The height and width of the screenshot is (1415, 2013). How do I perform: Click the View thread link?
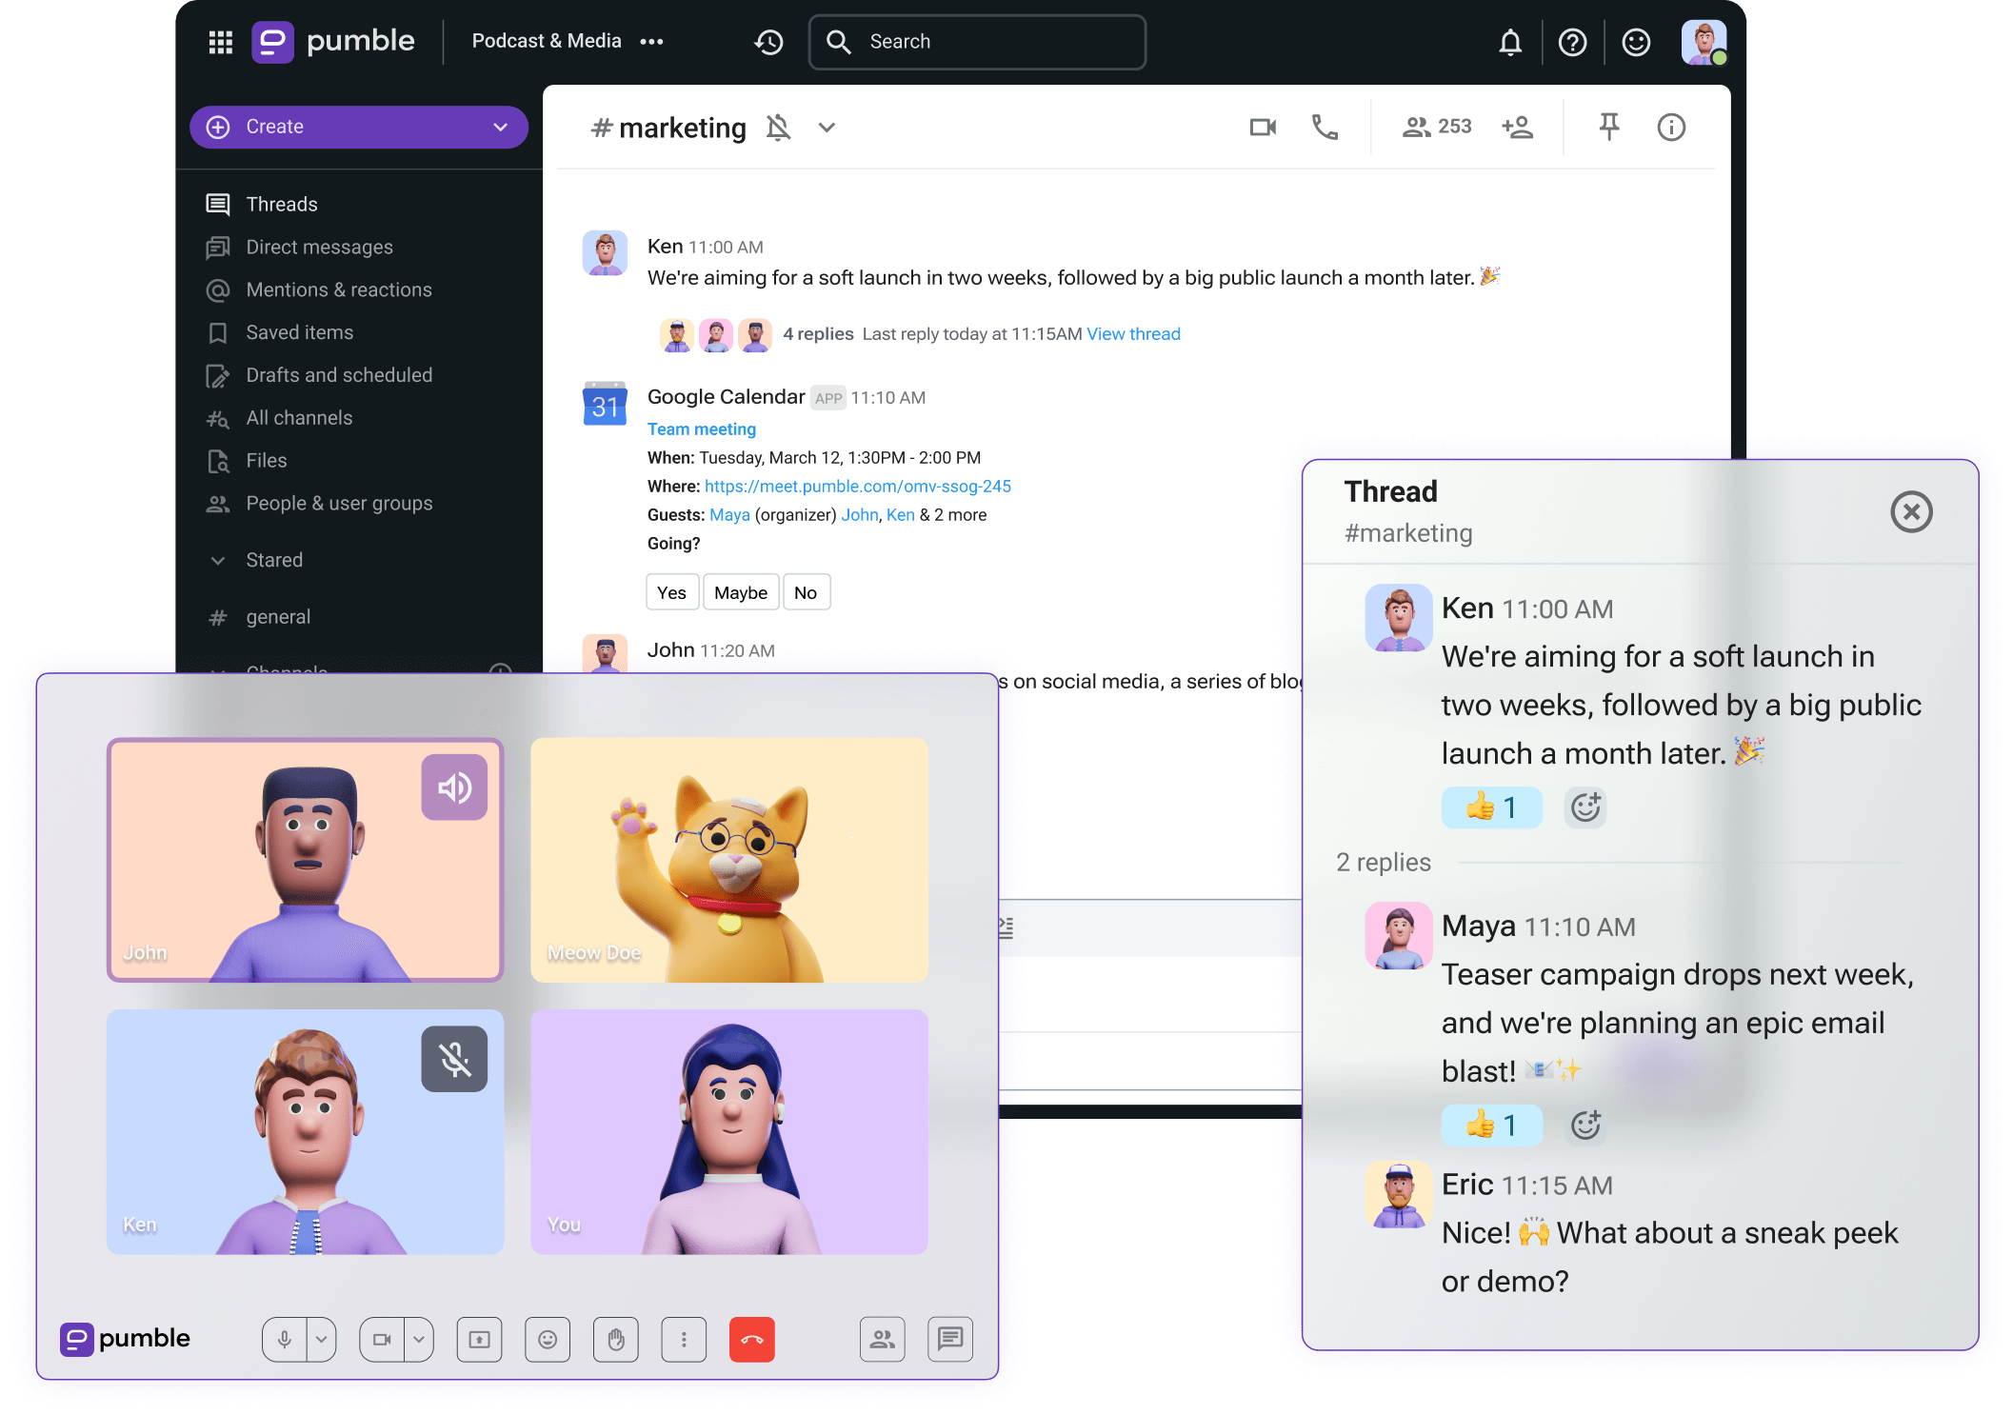1133,334
